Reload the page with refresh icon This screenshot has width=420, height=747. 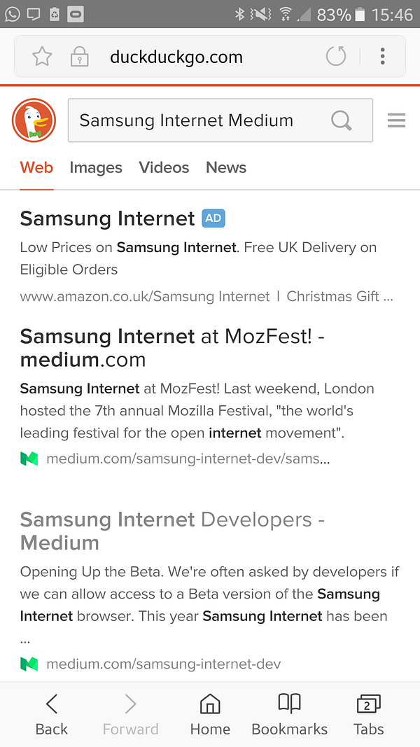[x=336, y=57]
